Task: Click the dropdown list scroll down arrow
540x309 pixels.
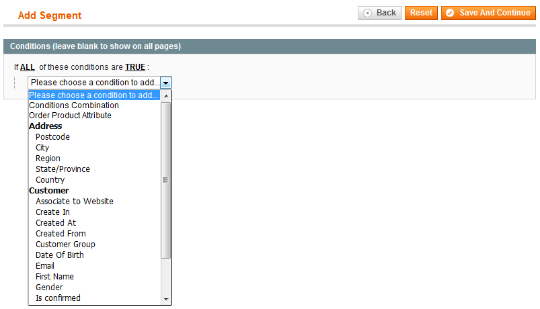Action: coord(166,300)
